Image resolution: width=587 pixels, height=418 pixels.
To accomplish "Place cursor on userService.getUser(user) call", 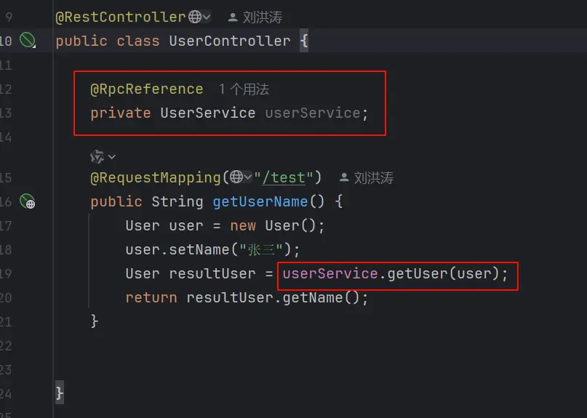I will point(395,273).
